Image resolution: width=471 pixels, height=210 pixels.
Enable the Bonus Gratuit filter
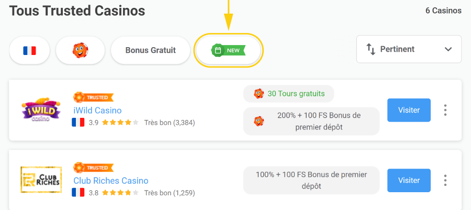click(x=150, y=50)
